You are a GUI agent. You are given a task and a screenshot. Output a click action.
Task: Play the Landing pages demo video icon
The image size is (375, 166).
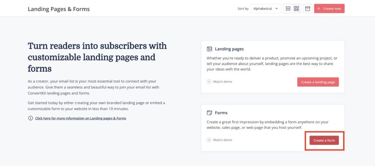click(209, 82)
